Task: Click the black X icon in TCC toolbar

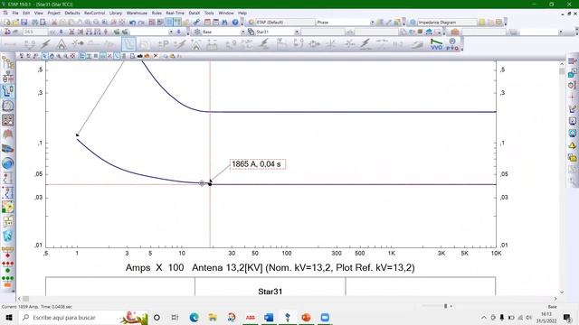Action: pos(156,56)
